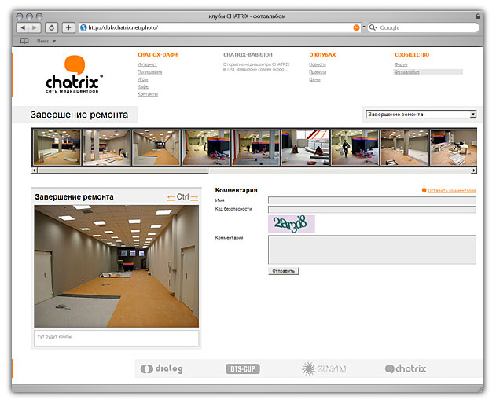This screenshot has height=403, width=496.
Task: Click the browser Forward arrow button
Action: [x=35, y=27]
